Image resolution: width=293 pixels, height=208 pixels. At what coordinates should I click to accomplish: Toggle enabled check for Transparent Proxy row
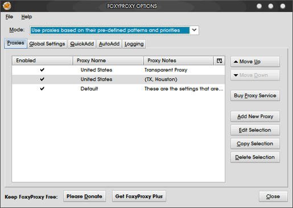tap(42, 70)
